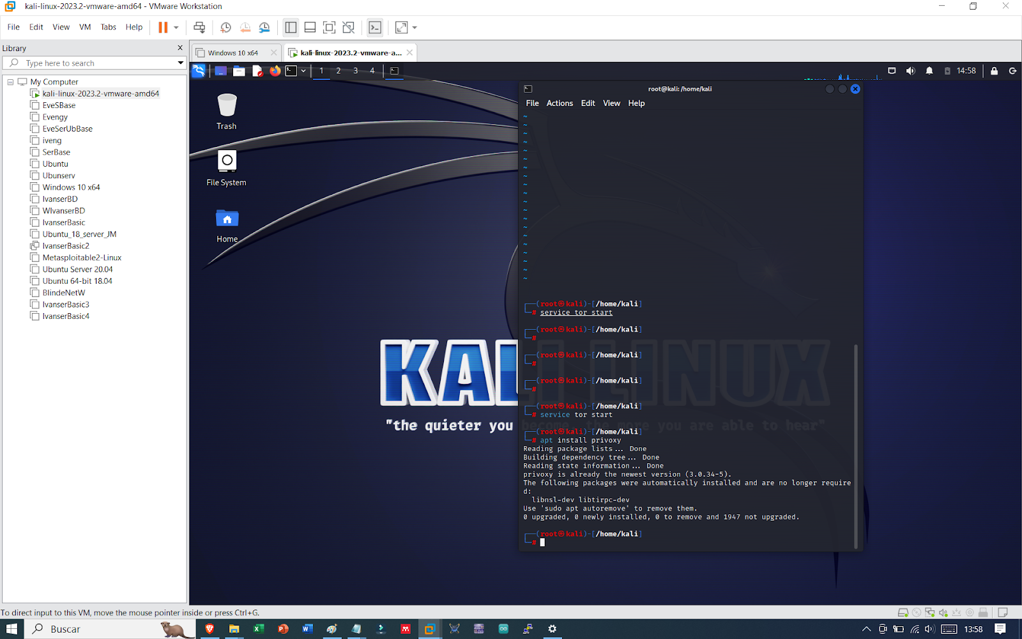Viewport: 1022px width, 639px height.
Task: Switch to the Windows 10 x64 tab
Action: 233,53
